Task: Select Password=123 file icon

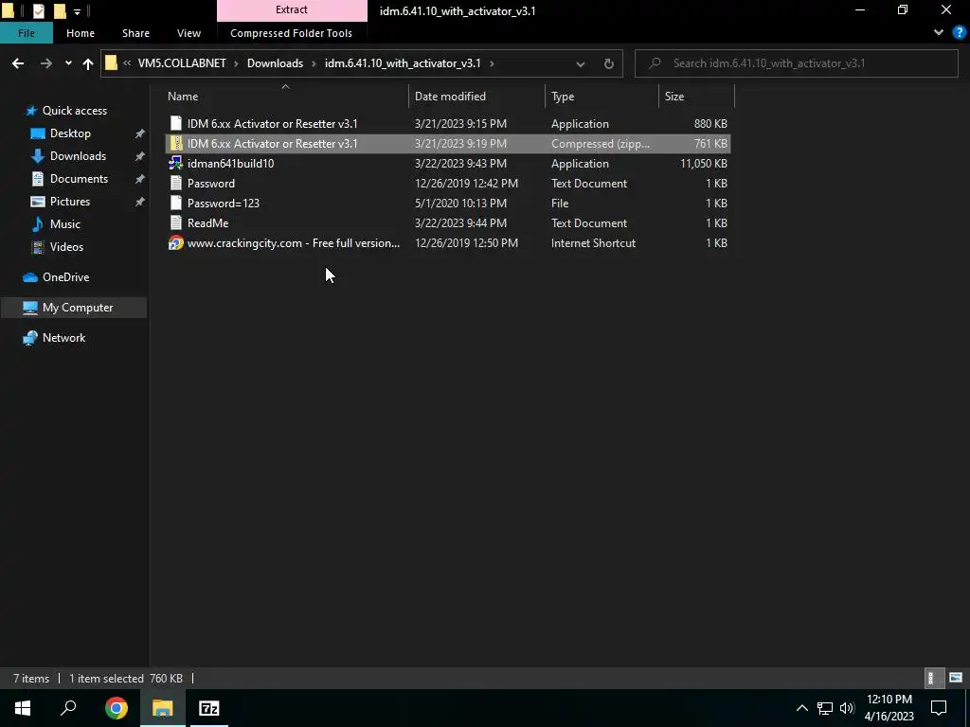Action: click(x=175, y=203)
